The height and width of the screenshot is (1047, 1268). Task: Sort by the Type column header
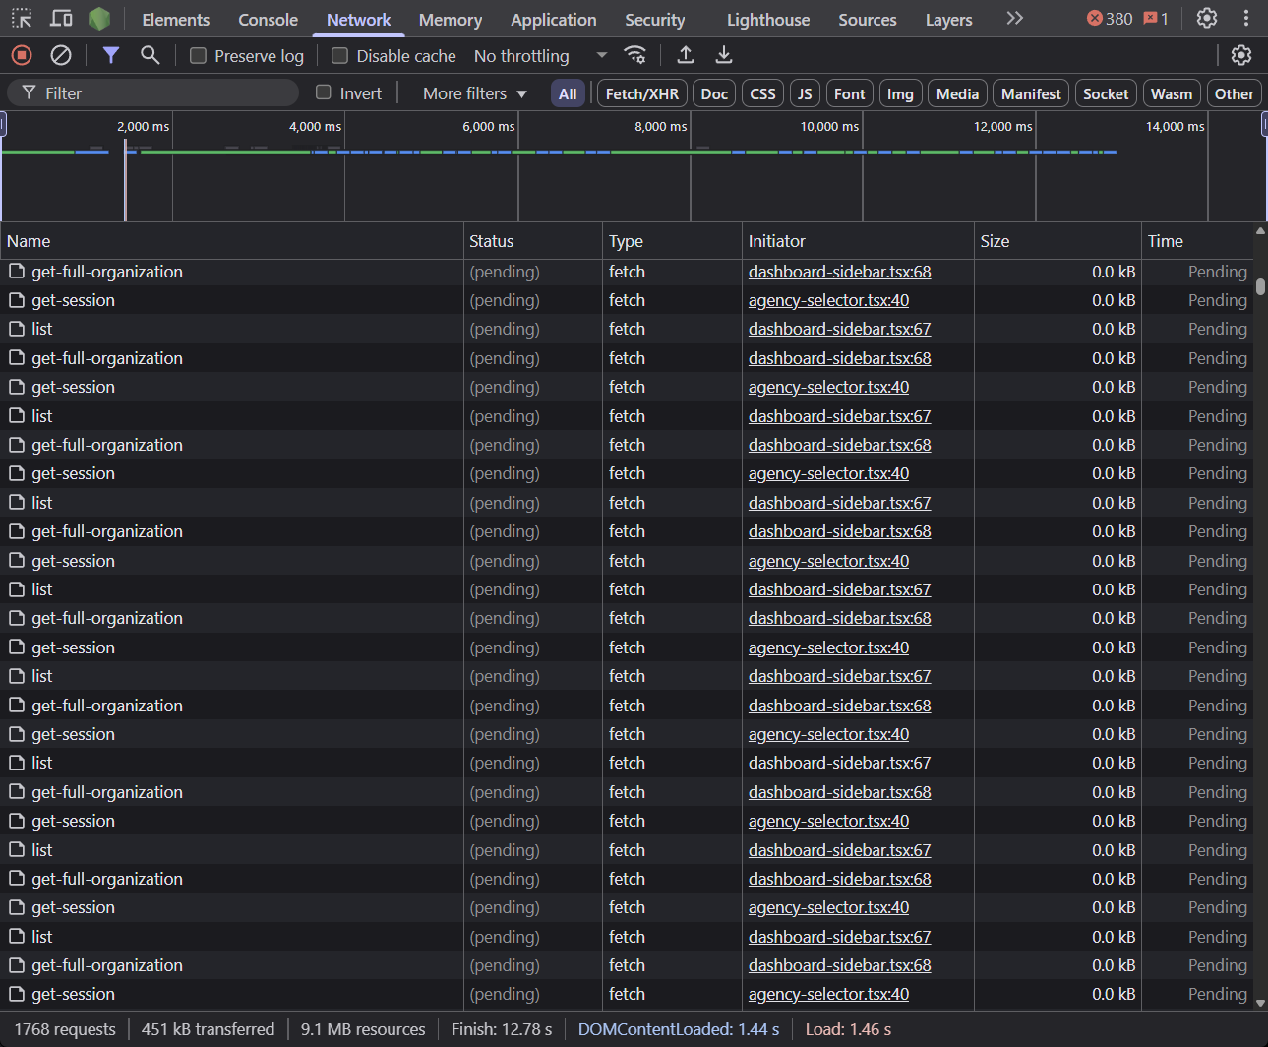coord(673,241)
